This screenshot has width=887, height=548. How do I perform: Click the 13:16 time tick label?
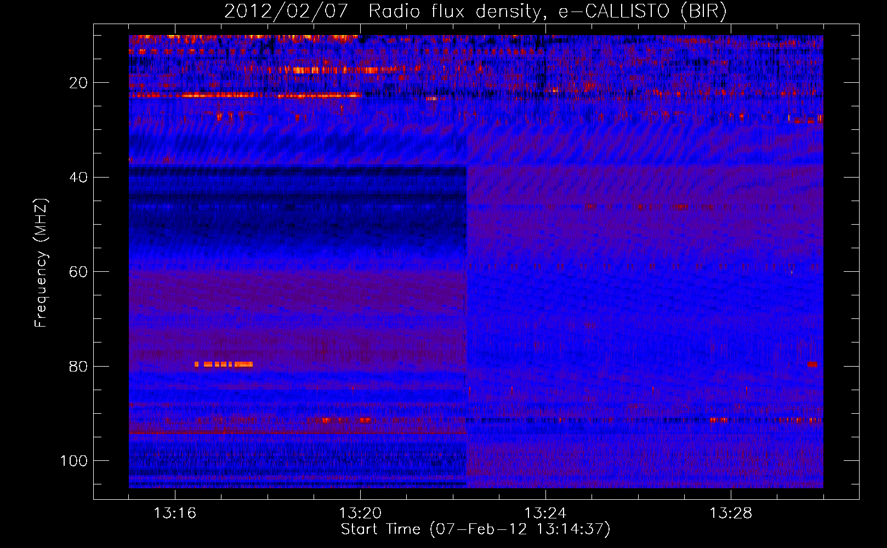coord(175,513)
